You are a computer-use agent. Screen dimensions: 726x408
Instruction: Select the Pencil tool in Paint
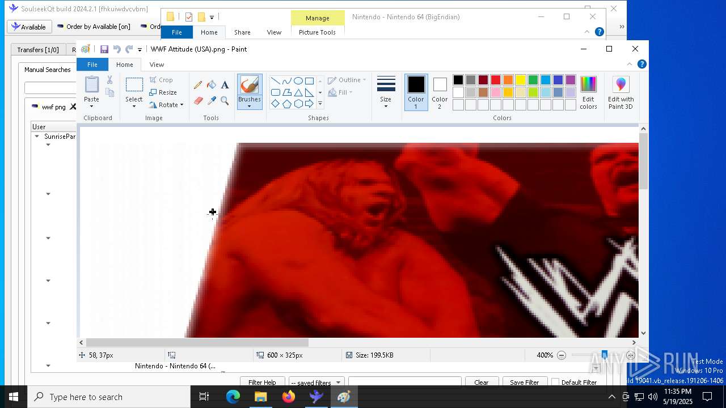pos(198,85)
